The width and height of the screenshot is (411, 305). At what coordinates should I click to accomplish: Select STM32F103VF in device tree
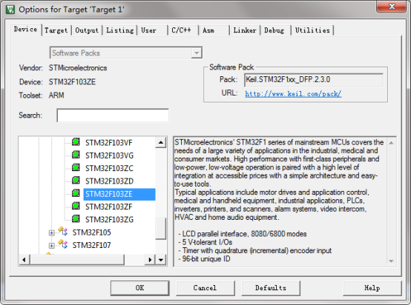click(109, 143)
